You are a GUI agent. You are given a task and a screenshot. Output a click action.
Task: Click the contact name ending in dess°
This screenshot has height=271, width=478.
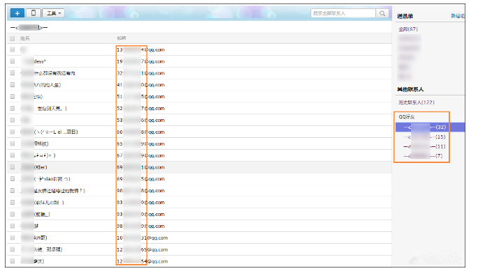pos(33,61)
